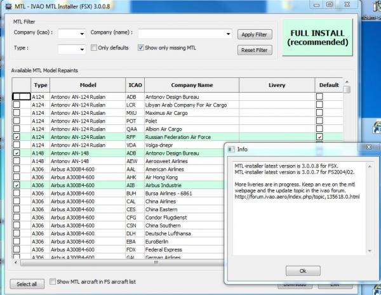Select the American Airlines row checkbox

point(17,169)
